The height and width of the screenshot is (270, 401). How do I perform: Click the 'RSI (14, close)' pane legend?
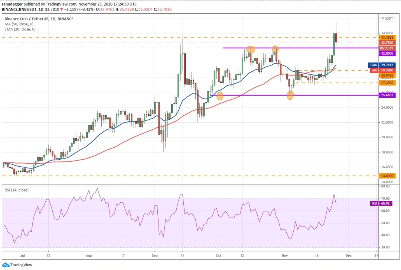coord(16,190)
